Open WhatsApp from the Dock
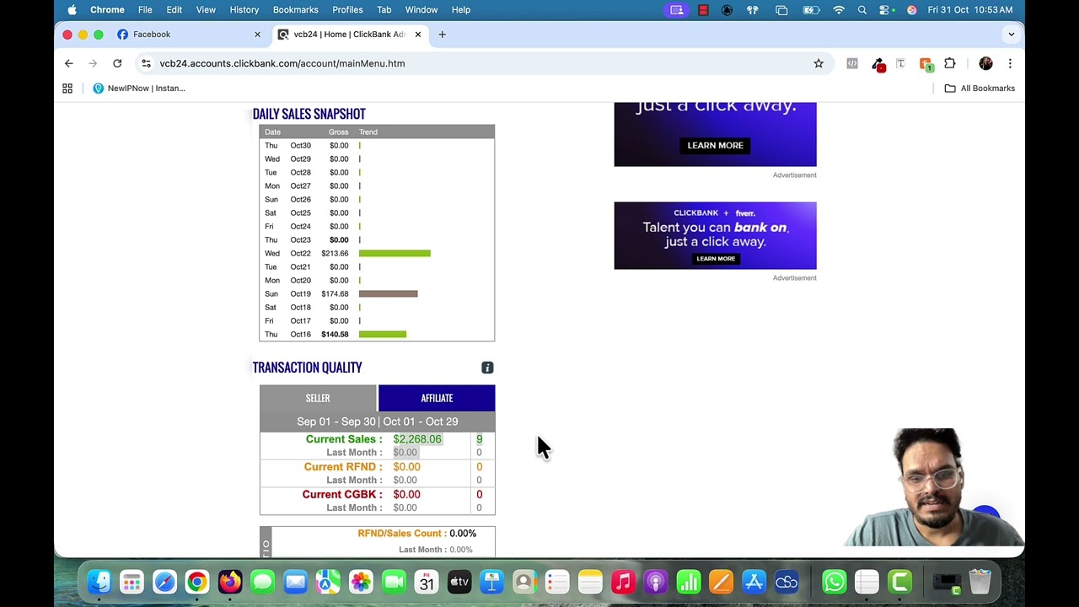Image resolution: width=1079 pixels, height=607 pixels. (835, 582)
